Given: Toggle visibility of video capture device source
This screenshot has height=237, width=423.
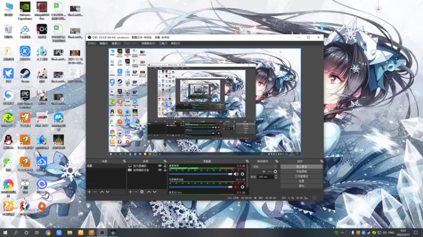Looking at the screenshot, I should tap(160, 170).
